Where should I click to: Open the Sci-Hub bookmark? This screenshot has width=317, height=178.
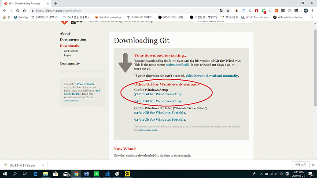coord(109,17)
